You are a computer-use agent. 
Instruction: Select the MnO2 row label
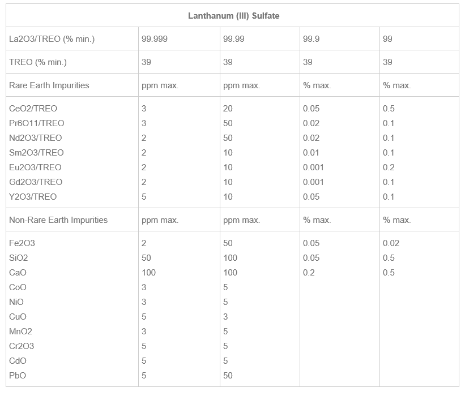point(21,332)
